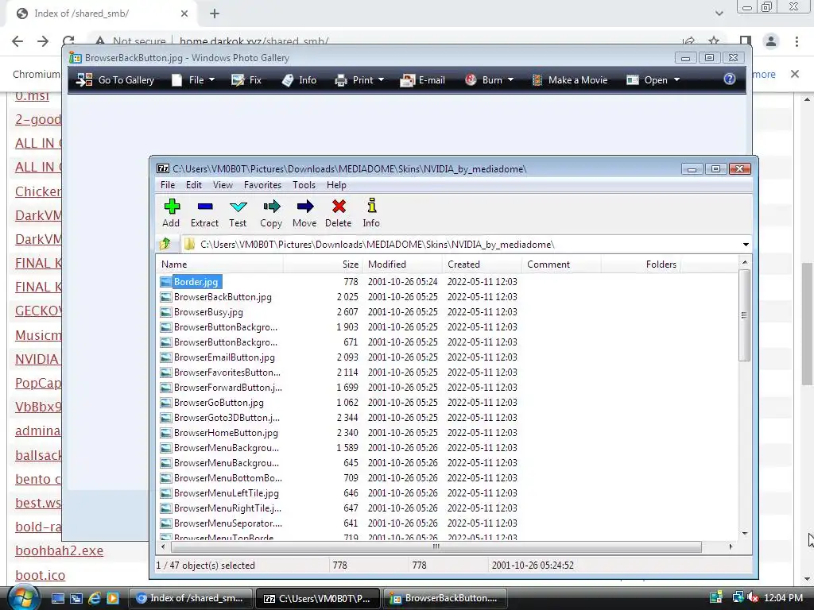Viewport: 814px width, 610px height.
Task: Click Chrome forward navigation arrow
Action: click(43, 41)
